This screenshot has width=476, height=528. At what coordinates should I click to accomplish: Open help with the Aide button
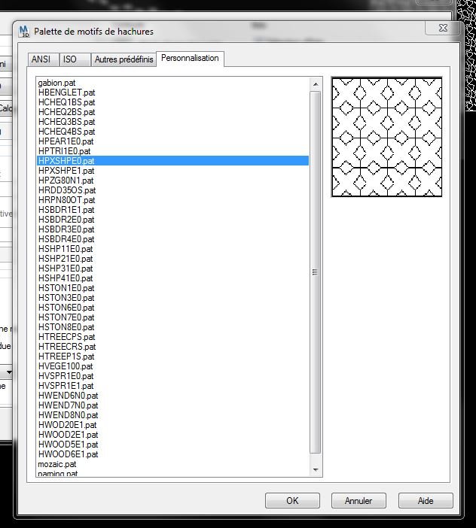click(x=426, y=500)
